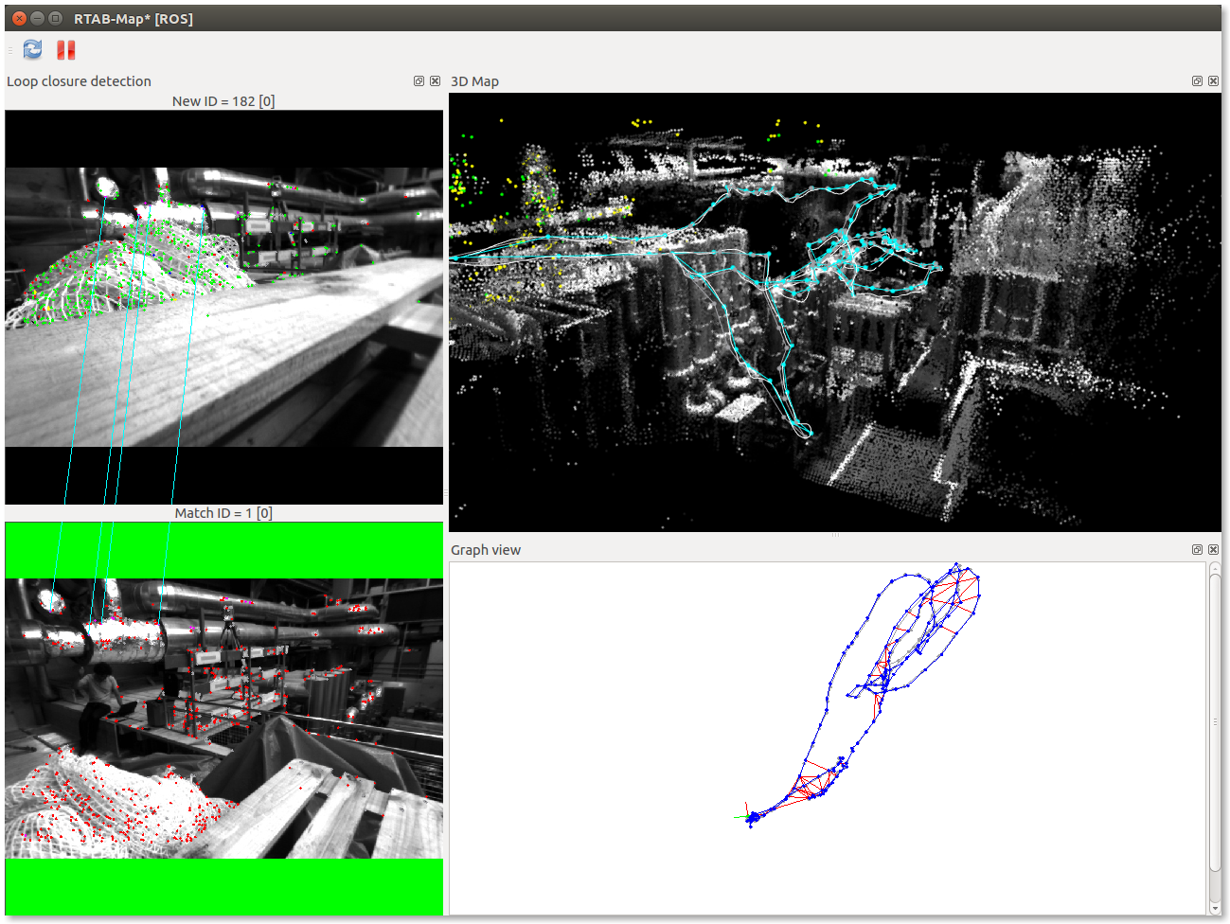The height and width of the screenshot is (924, 1230).
Task: Click the blue refresh arrows toolbar icon
Action: click(32, 49)
